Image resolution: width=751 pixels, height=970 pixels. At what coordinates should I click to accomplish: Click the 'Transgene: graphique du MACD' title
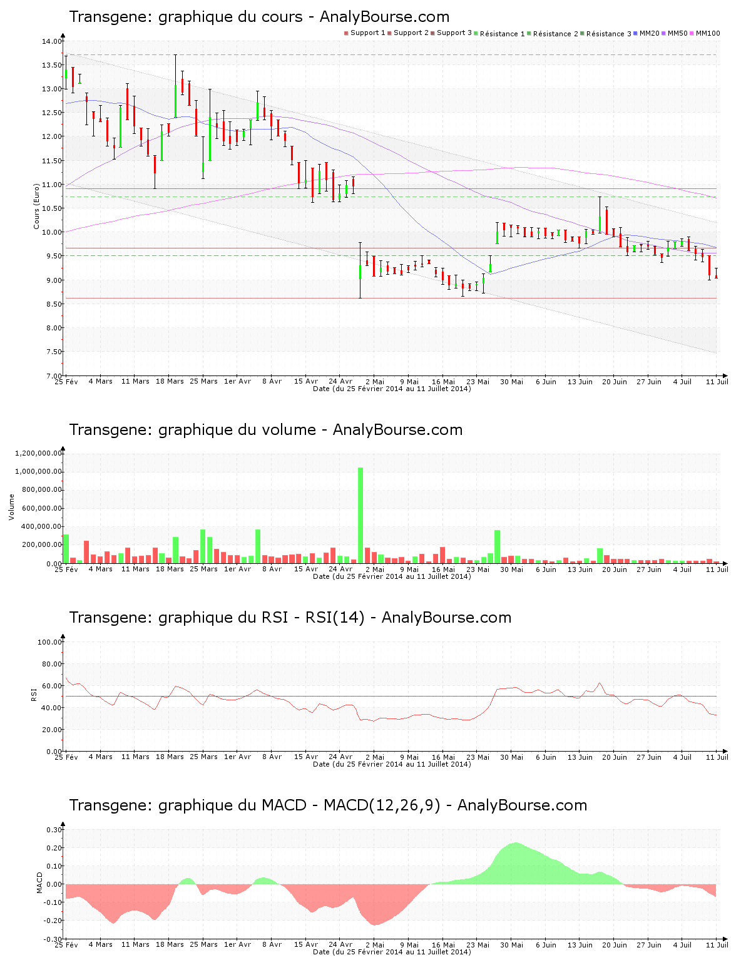tap(328, 805)
